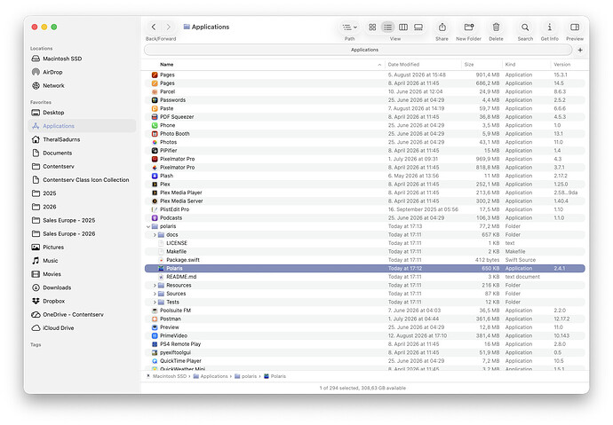Expand the Tests folder
The height and width of the screenshot is (425, 613).
point(155,302)
